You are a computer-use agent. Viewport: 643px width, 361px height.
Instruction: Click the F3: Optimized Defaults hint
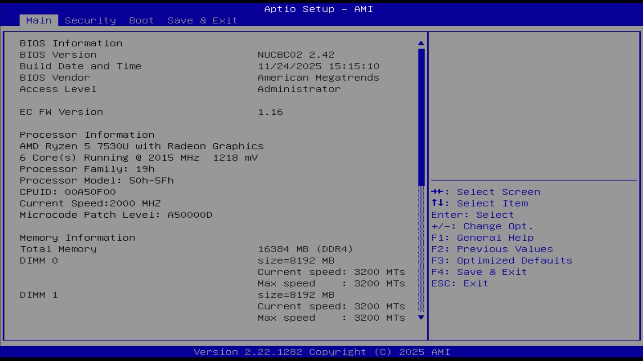[501, 260]
